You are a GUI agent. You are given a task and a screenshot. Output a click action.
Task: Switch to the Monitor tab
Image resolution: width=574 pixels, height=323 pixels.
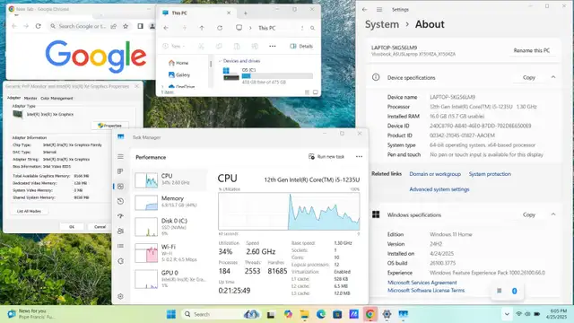click(x=30, y=98)
